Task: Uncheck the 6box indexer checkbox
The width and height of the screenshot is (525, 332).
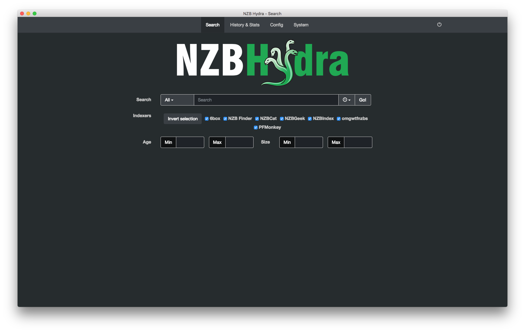Action: 207,119
